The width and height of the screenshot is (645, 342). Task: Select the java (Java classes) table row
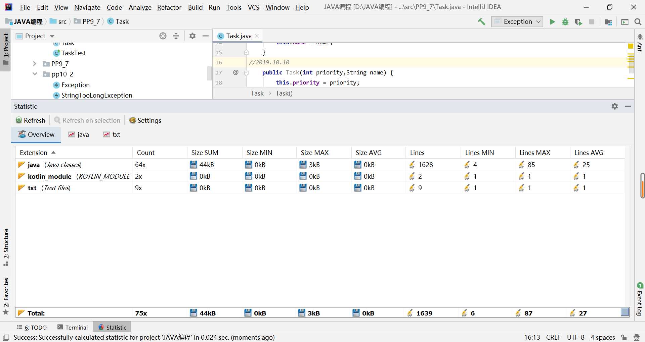coord(320,165)
